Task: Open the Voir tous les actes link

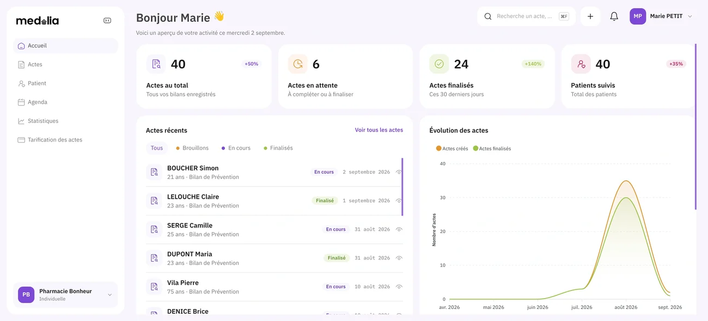Action: coord(379,130)
